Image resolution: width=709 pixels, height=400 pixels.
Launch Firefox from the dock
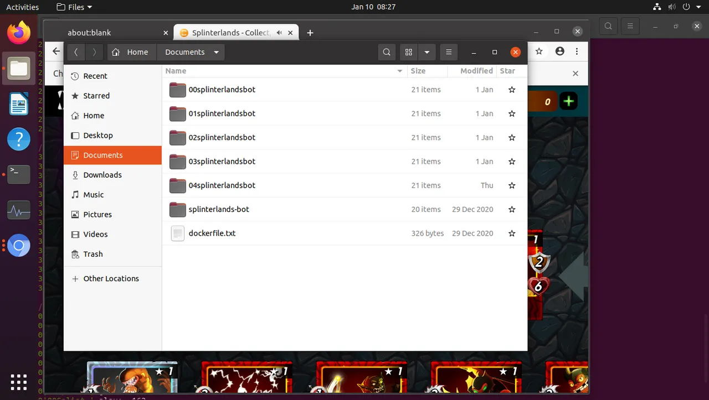(x=19, y=33)
